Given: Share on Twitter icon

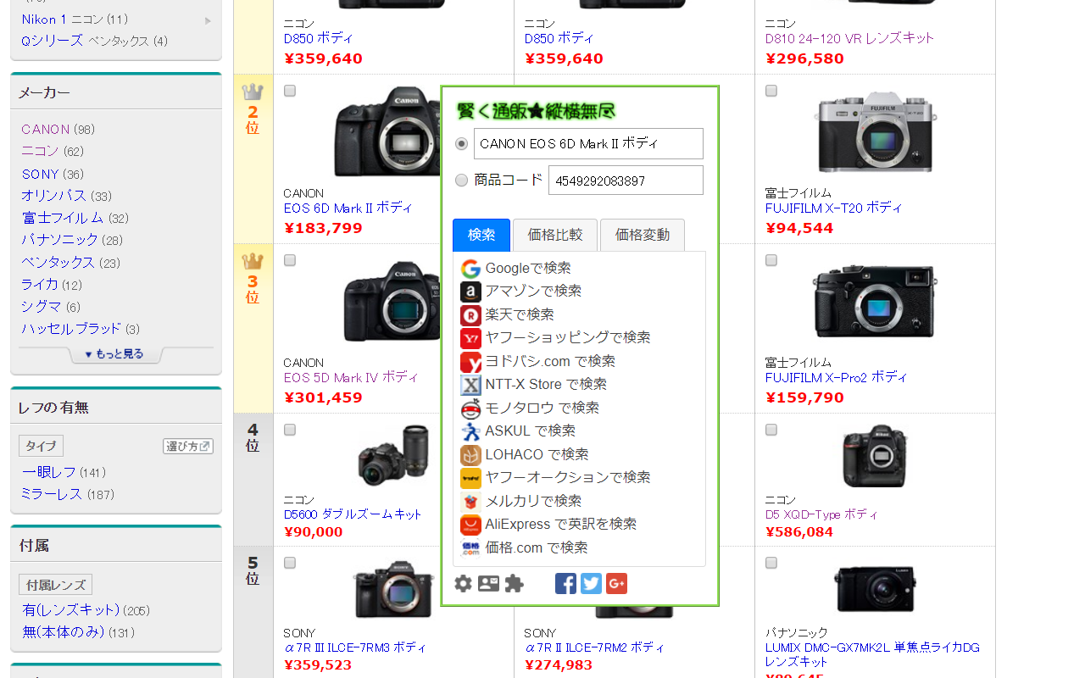Looking at the screenshot, I should point(591,584).
